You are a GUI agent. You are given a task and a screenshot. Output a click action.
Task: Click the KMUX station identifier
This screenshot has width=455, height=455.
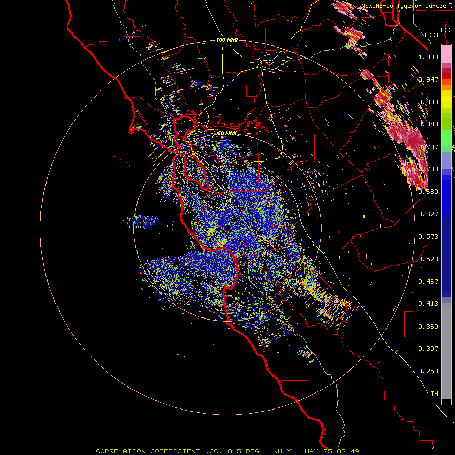click(282, 451)
